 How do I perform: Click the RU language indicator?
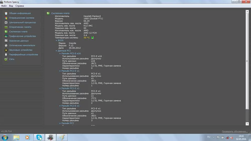pyautogui.click(x=209, y=137)
